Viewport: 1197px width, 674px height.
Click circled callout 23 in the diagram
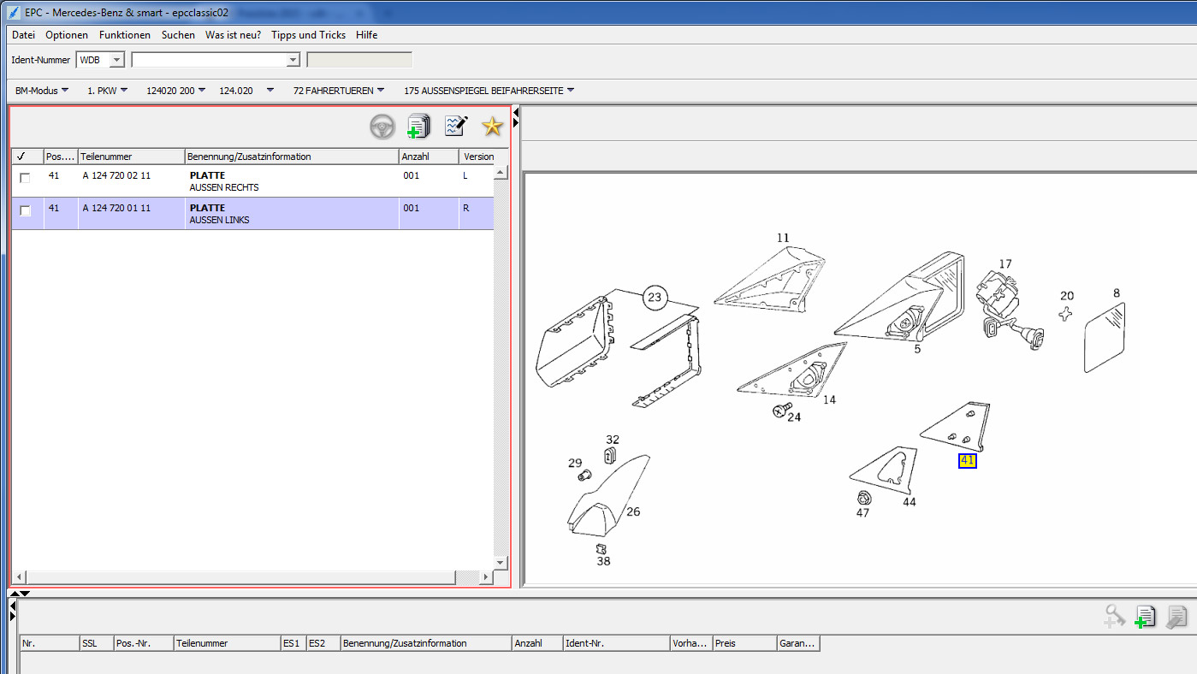point(655,298)
